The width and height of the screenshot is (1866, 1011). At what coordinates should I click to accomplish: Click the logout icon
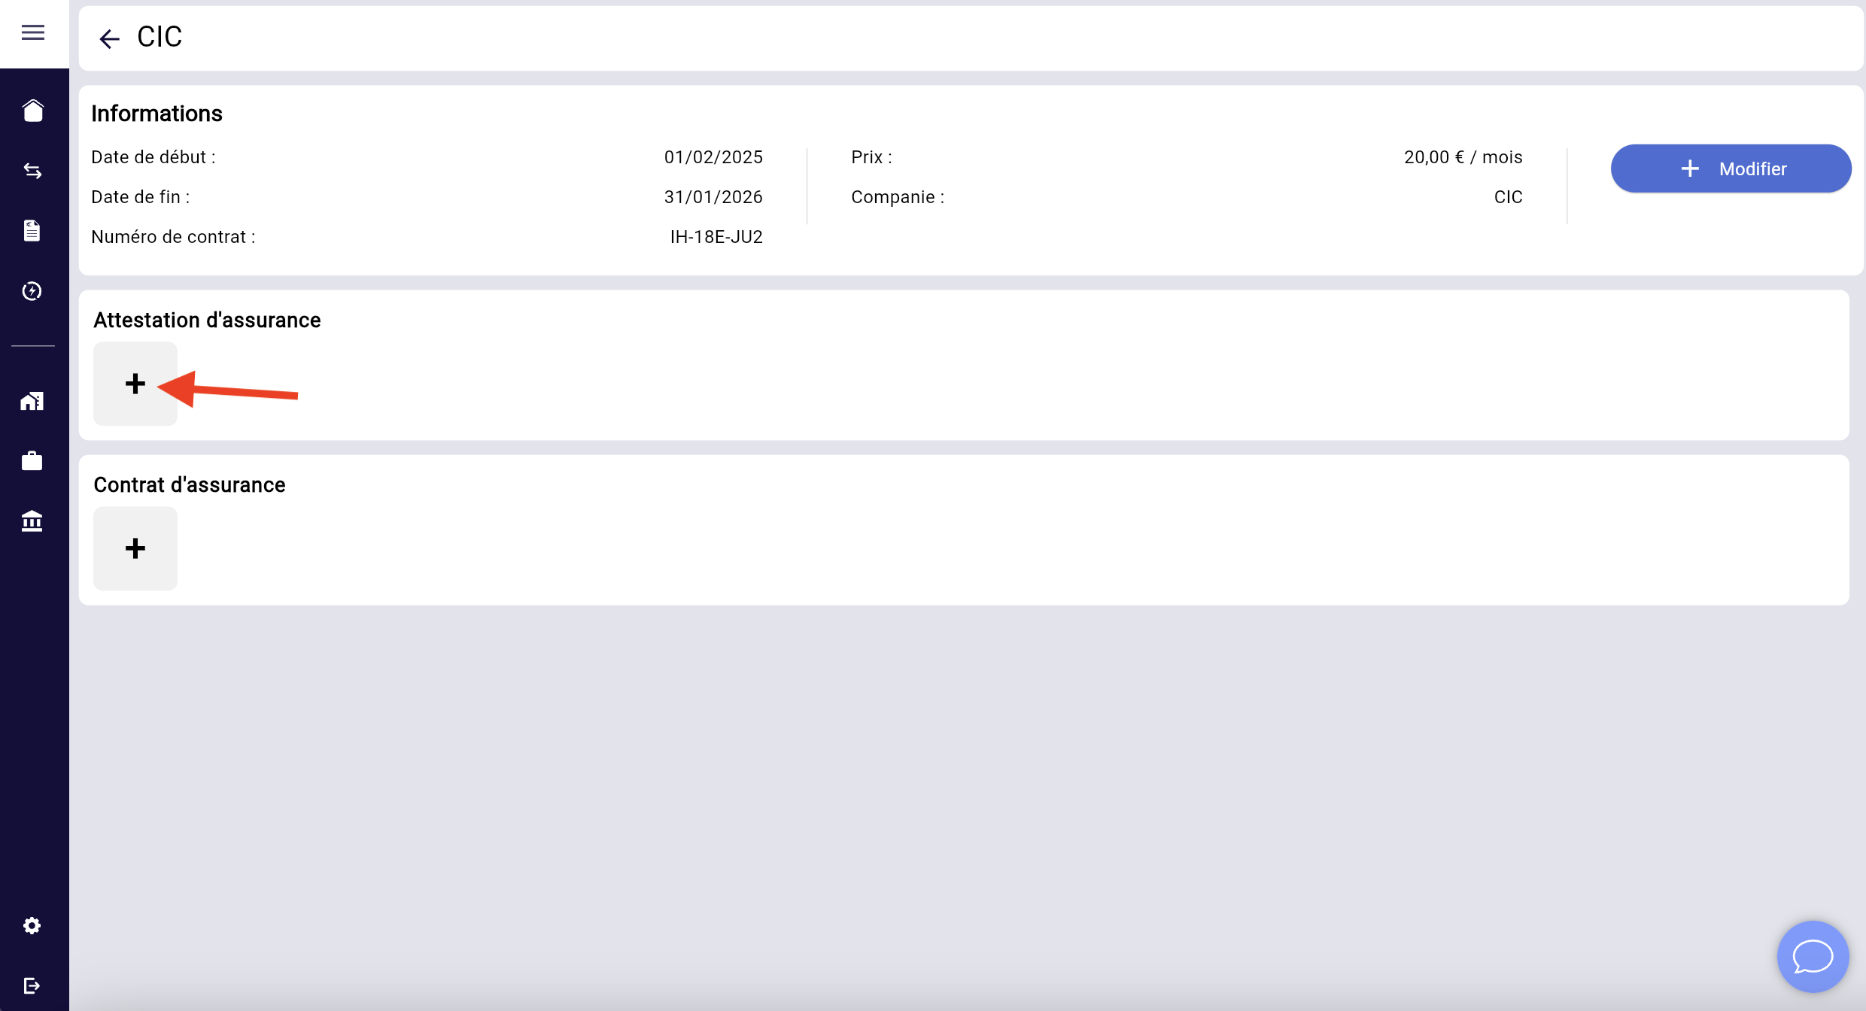tap(32, 985)
